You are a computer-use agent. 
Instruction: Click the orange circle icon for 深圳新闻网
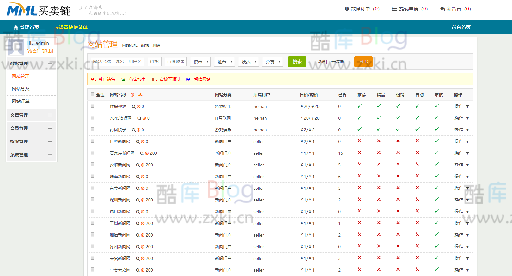coord(143,200)
